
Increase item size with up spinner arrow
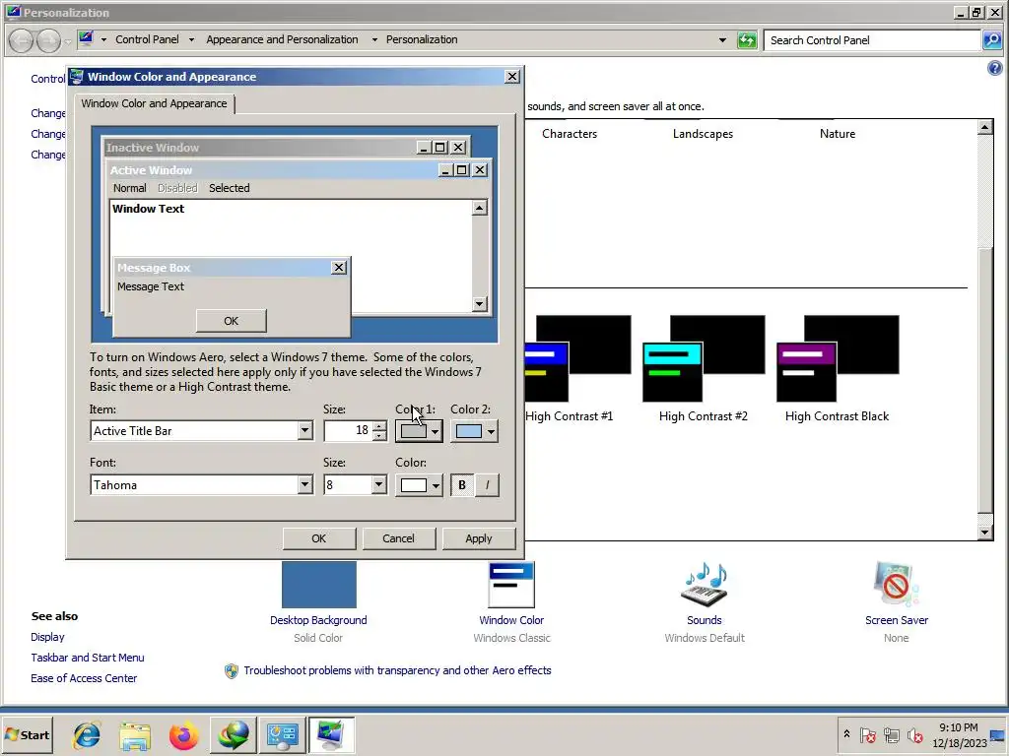pos(379,425)
